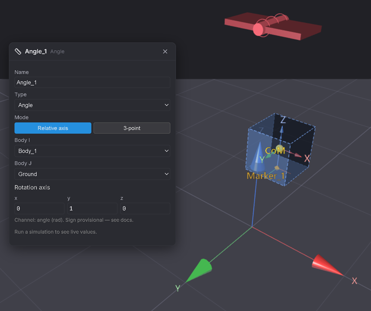Click the 'Sign provisional — see docs' note

(x=100, y=220)
